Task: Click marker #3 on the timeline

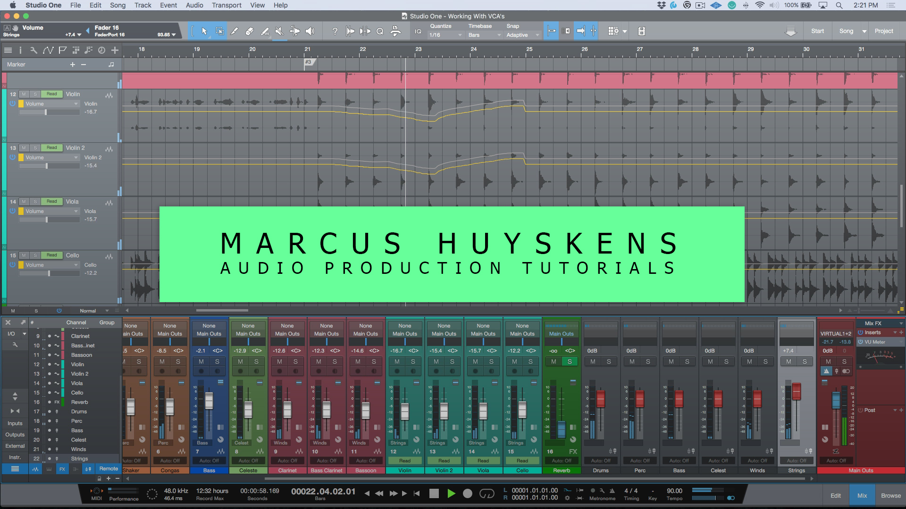Action: (x=309, y=62)
